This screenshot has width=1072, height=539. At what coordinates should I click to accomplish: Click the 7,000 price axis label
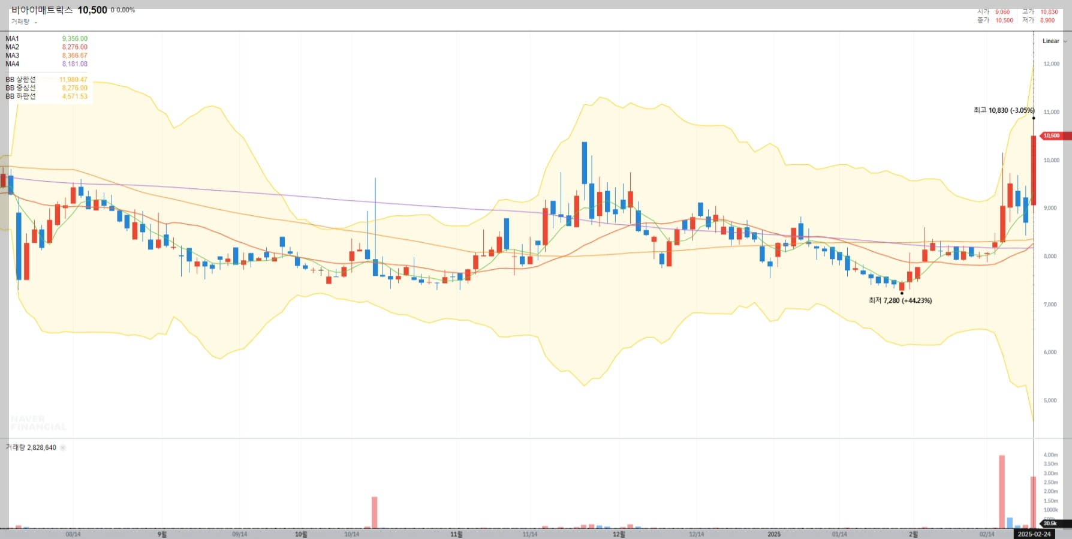1050,305
